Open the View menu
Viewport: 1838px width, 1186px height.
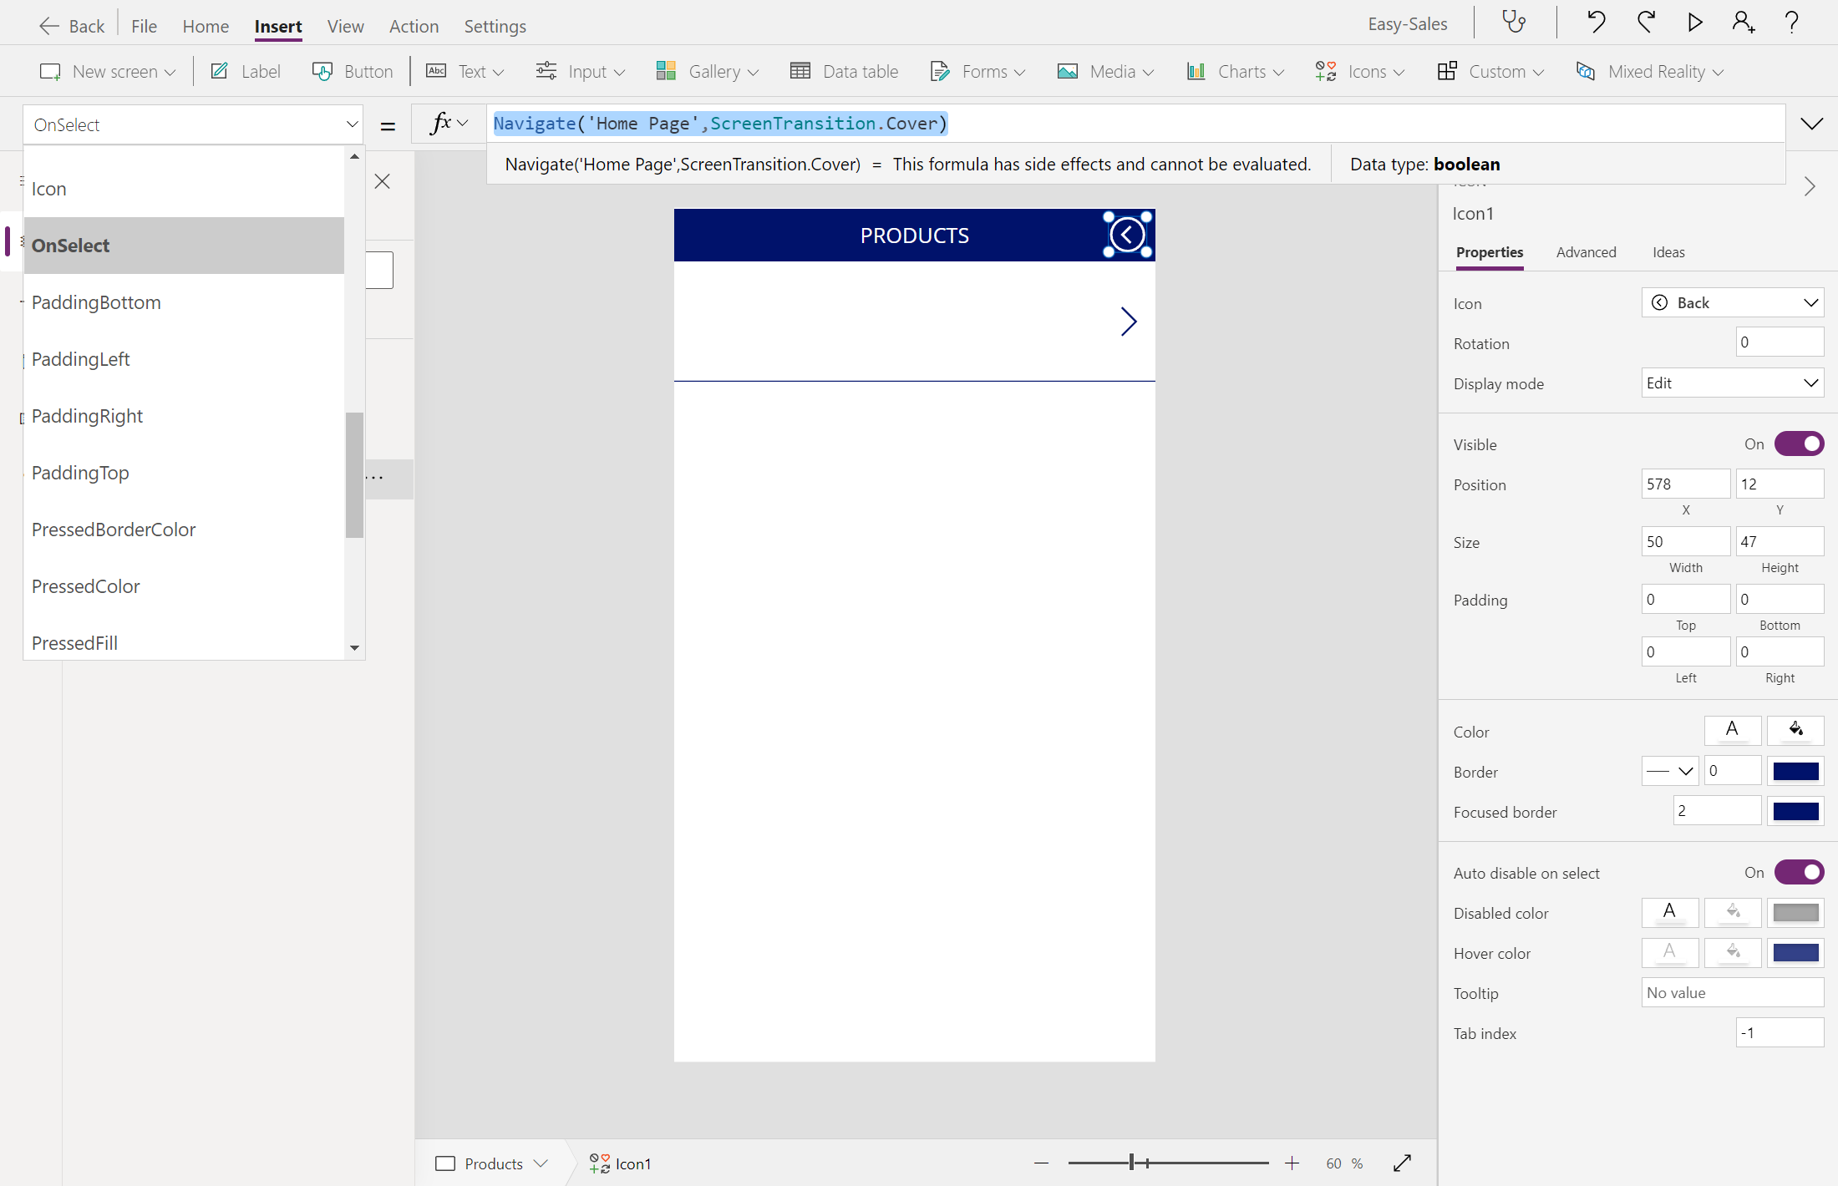[x=345, y=26]
